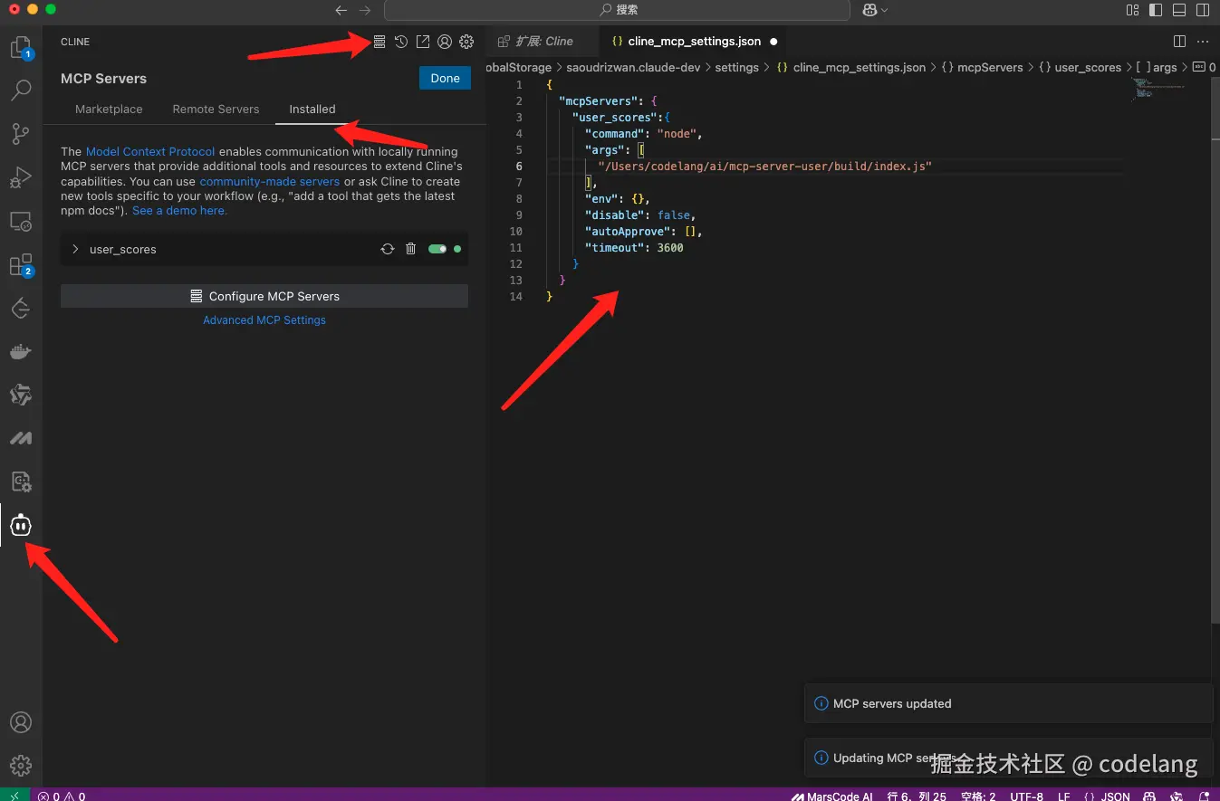Click the MCP servers updated notification
The image size is (1220, 801).
click(1008, 703)
